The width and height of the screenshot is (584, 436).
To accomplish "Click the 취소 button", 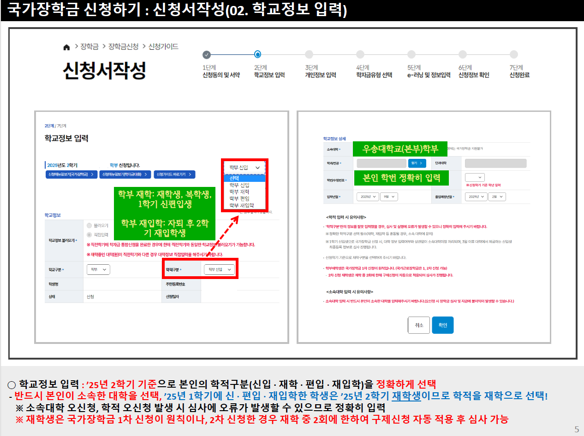I will (x=419, y=325).
